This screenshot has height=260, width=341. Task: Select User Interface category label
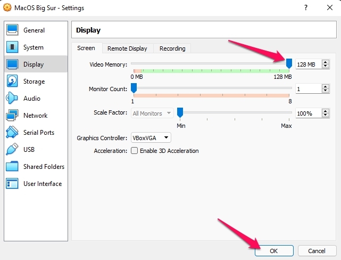tap(43, 184)
